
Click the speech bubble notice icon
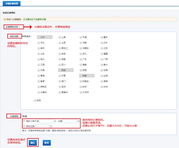5,19
